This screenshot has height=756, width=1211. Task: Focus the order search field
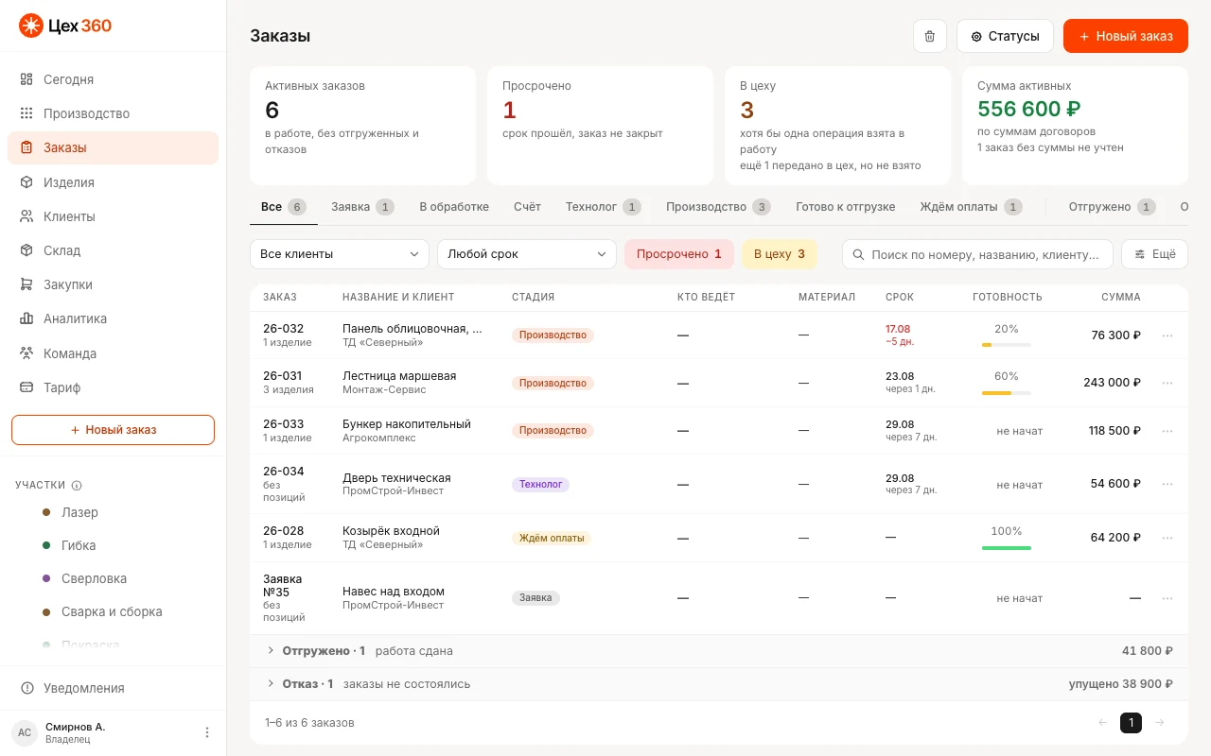[978, 254]
